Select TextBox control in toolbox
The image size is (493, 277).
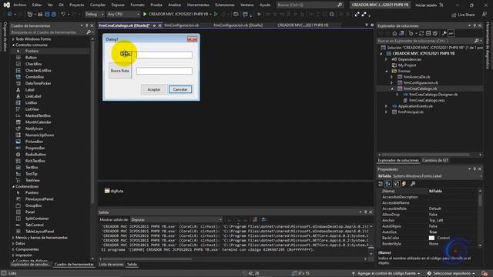[32, 168]
